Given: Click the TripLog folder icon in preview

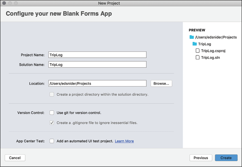Looking at the screenshot, I should tap(195, 44).
